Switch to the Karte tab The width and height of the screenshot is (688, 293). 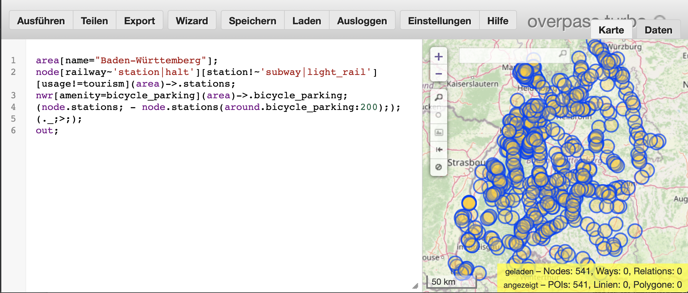pos(611,30)
